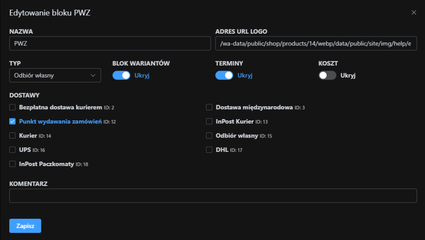Check Dostawa międzynarodowa option

209,108
